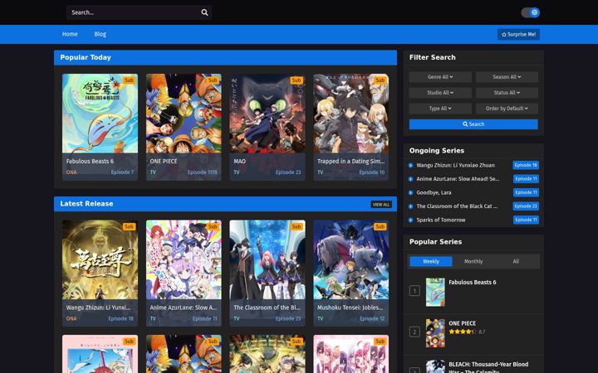Expand the Order by Default dropdown

[507, 109]
